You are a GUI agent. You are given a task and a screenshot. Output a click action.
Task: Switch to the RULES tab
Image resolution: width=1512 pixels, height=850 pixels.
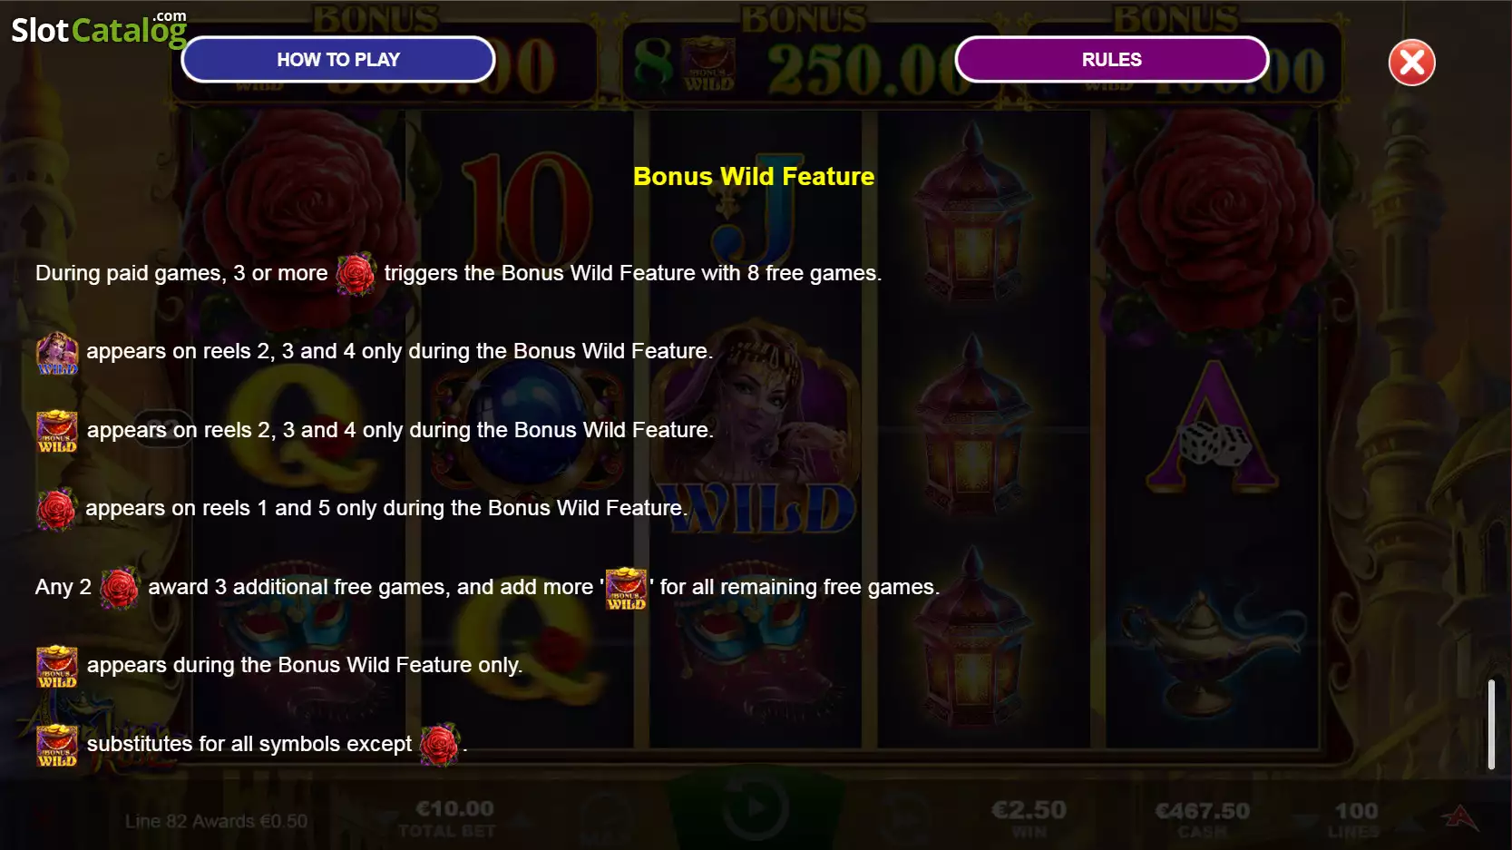click(1112, 60)
